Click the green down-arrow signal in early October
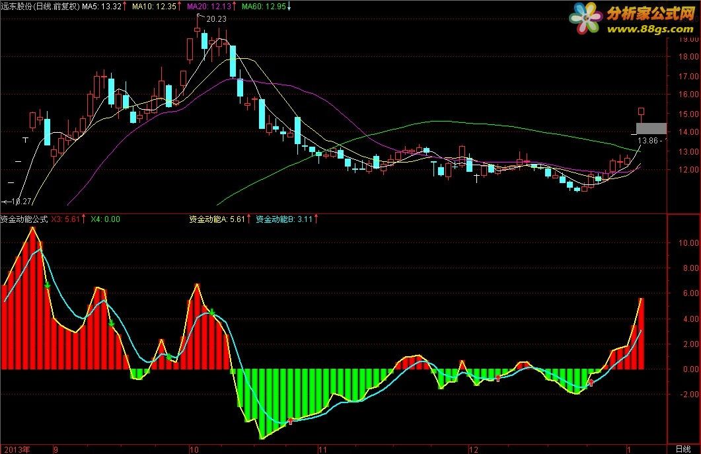This screenshot has width=701, height=454. pos(212,312)
